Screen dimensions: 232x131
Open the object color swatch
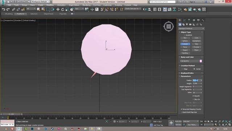tap(200, 61)
